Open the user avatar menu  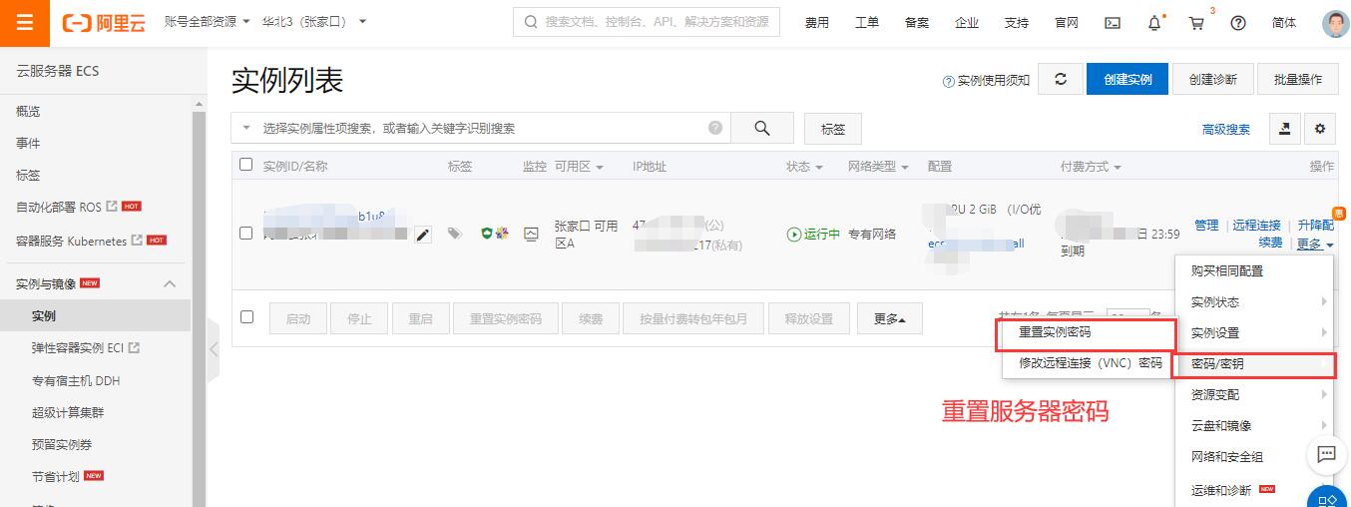(1335, 23)
